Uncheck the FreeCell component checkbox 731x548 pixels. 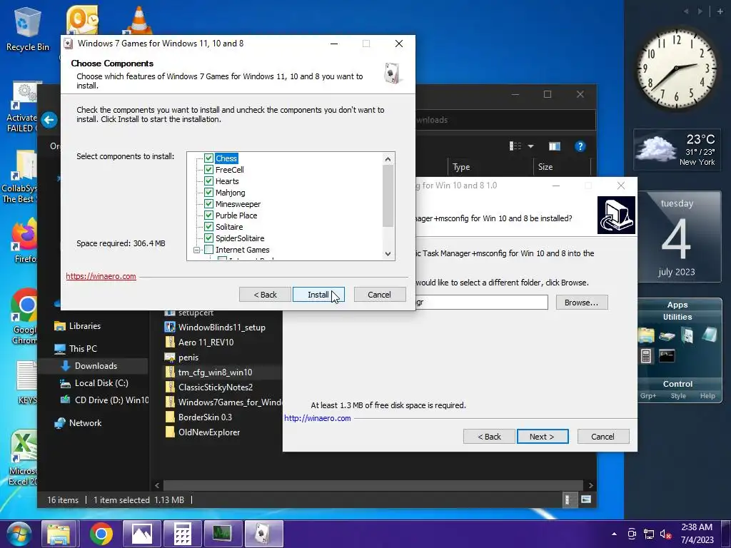click(209, 170)
